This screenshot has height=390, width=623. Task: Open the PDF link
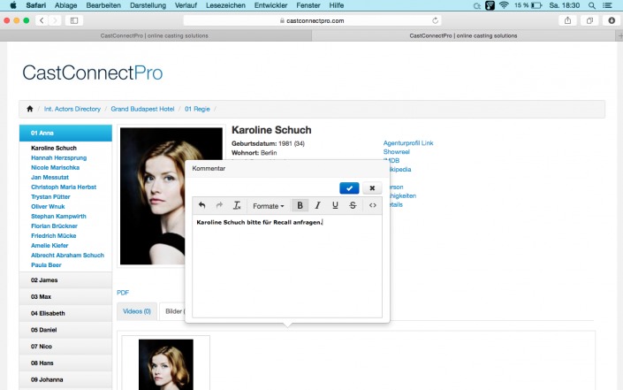pos(123,293)
